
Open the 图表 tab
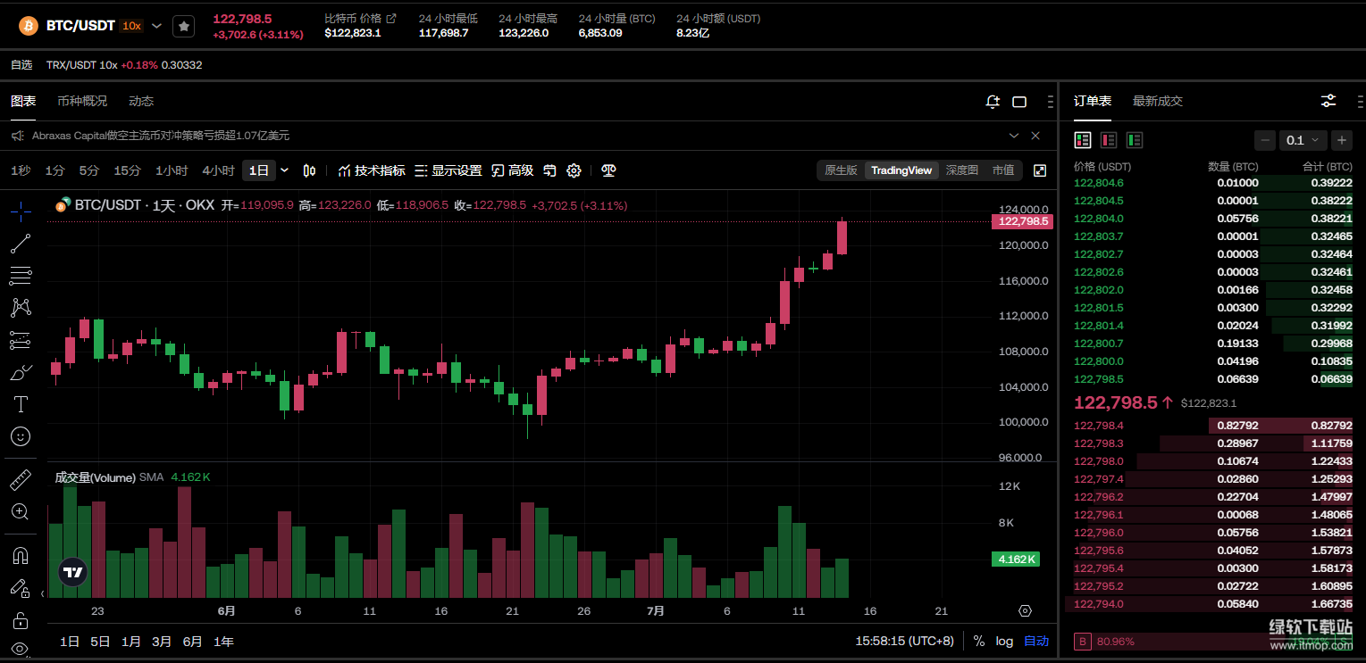click(23, 101)
